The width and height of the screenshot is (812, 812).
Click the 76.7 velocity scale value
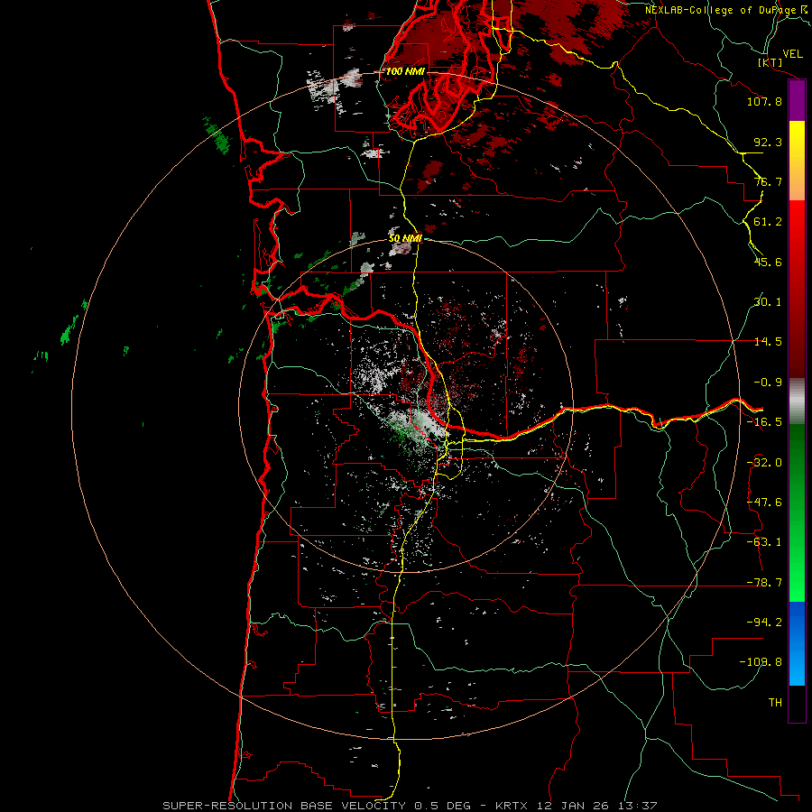[x=768, y=181]
